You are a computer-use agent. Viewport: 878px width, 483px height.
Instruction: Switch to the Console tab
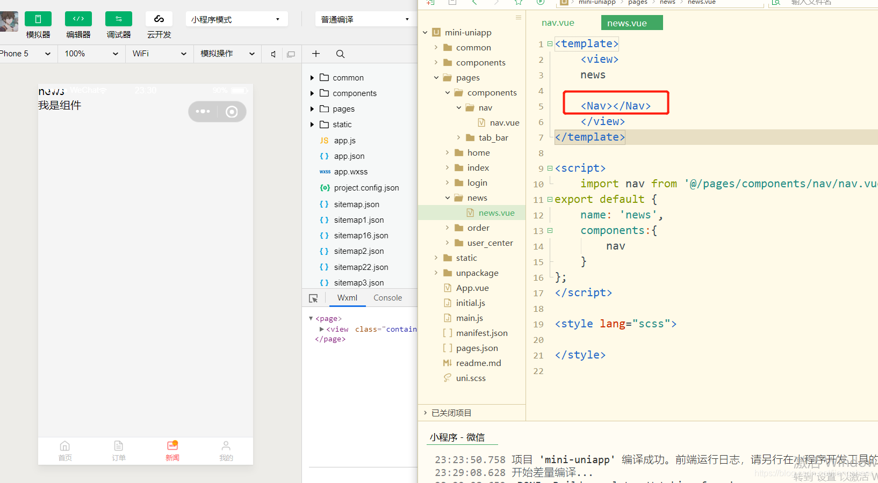(x=387, y=298)
